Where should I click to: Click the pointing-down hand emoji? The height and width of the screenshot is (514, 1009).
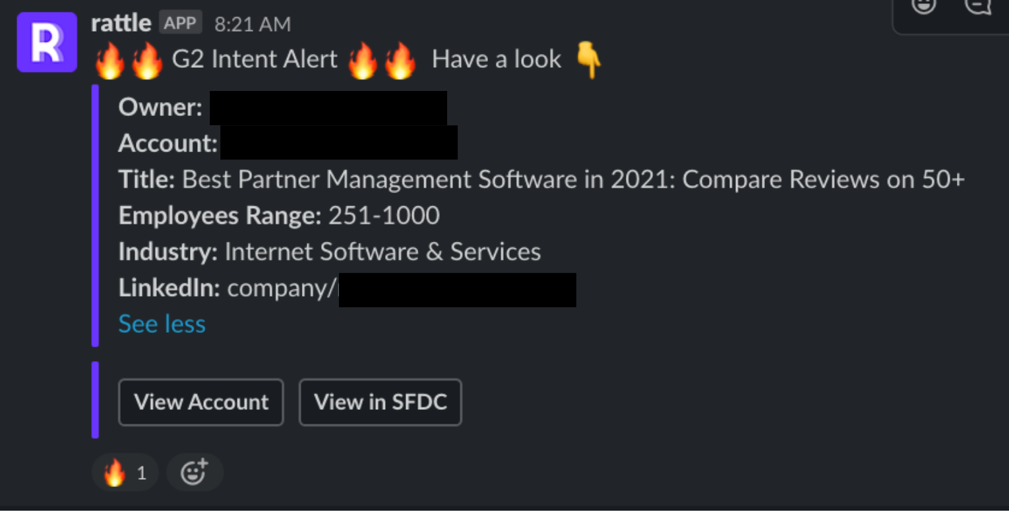tap(588, 60)
